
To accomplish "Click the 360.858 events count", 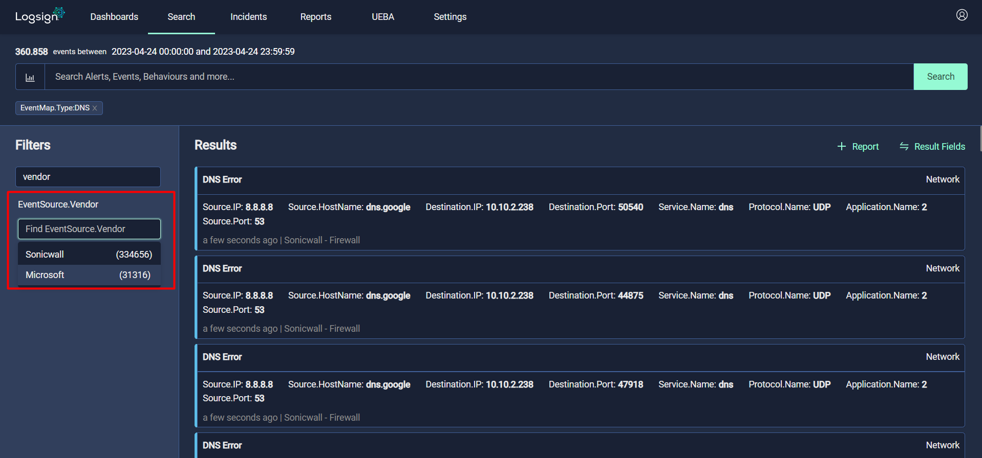I will coord(31,52).
